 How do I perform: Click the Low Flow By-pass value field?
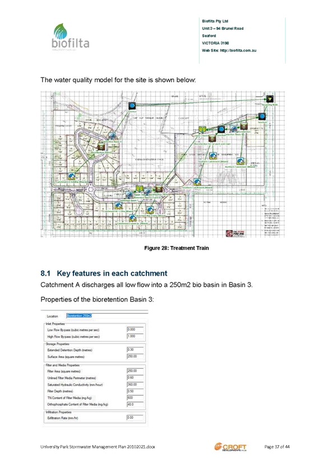tap(135, 329)
